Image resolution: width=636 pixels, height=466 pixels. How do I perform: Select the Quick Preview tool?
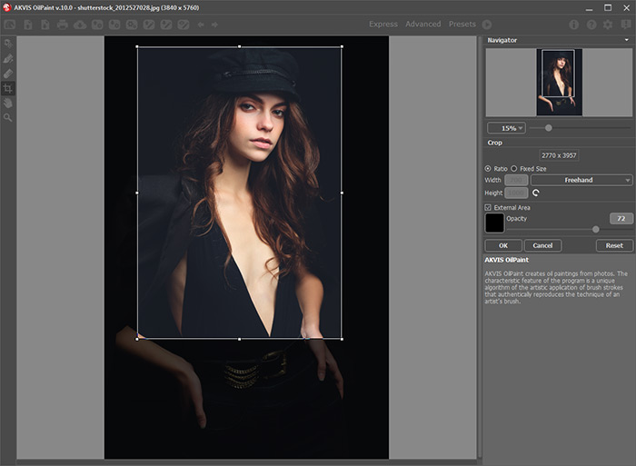tap(7, 44)
